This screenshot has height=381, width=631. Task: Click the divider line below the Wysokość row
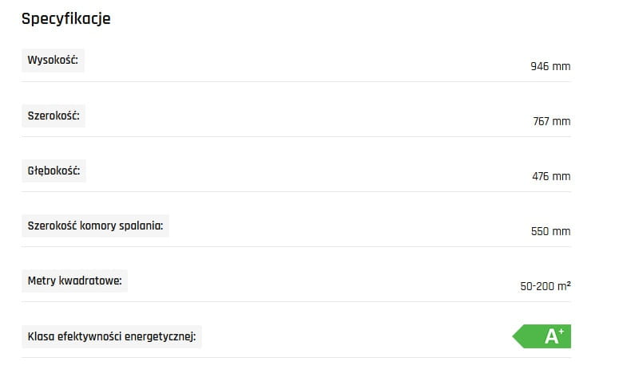(296, 81)
